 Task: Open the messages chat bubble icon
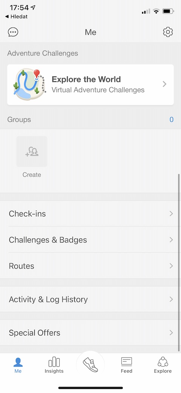[13, 32]
